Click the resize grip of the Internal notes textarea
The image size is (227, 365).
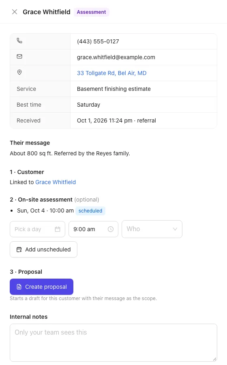point(214,359)
